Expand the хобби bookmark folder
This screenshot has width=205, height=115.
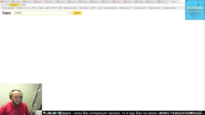[x=48, y=8]
